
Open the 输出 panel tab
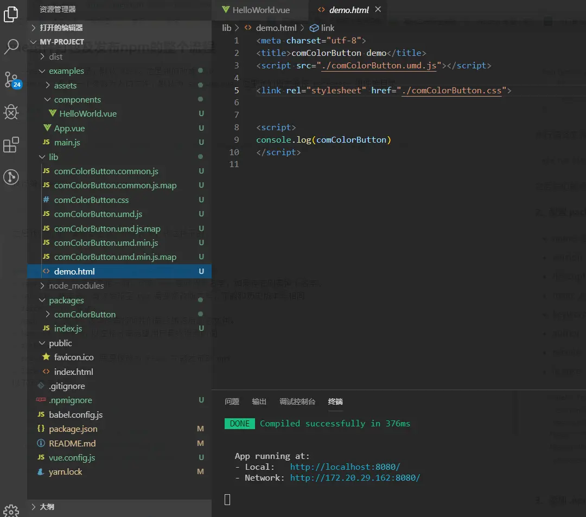click(x=259, y=401)
